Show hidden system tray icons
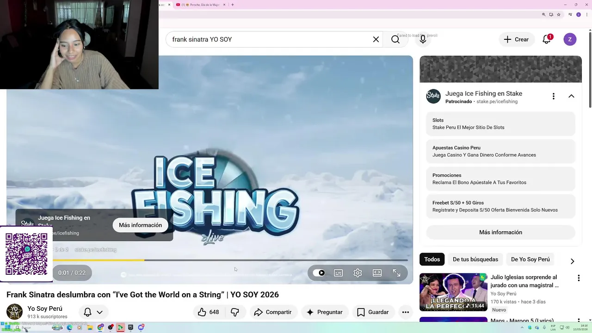 [522, 327]
